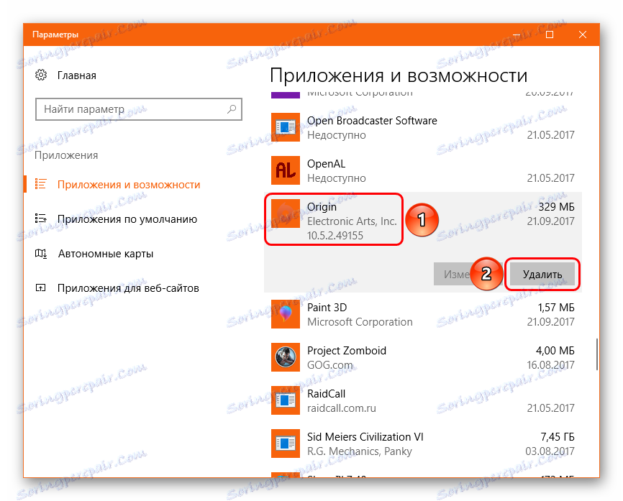Viewport: 623px width, 501px height.
Task: Click the Удалить button for Origin
Action: pos(542,274)
